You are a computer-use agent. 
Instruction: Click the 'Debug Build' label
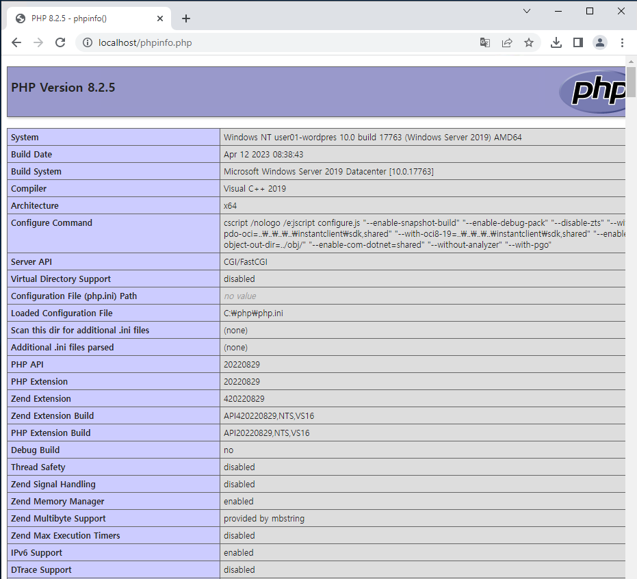tap(36, 450)
